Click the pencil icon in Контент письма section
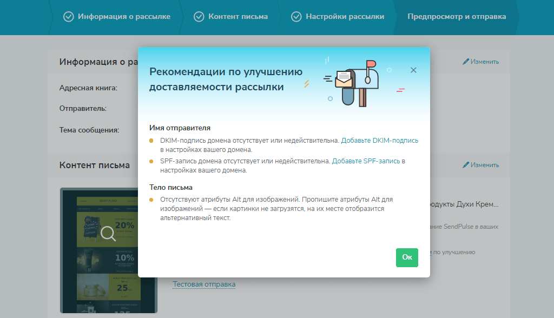The image size is (554, 318). click(467, 165)
